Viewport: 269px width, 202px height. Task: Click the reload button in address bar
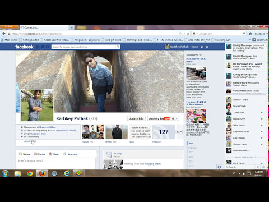[188, 34]
